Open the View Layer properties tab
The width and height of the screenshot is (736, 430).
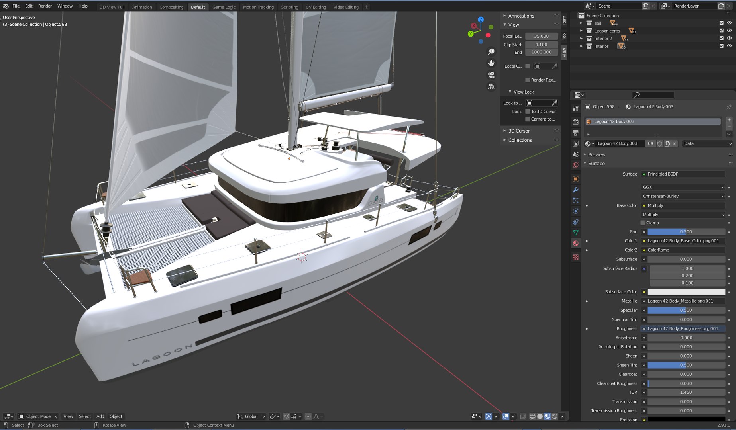click(575, 143)
